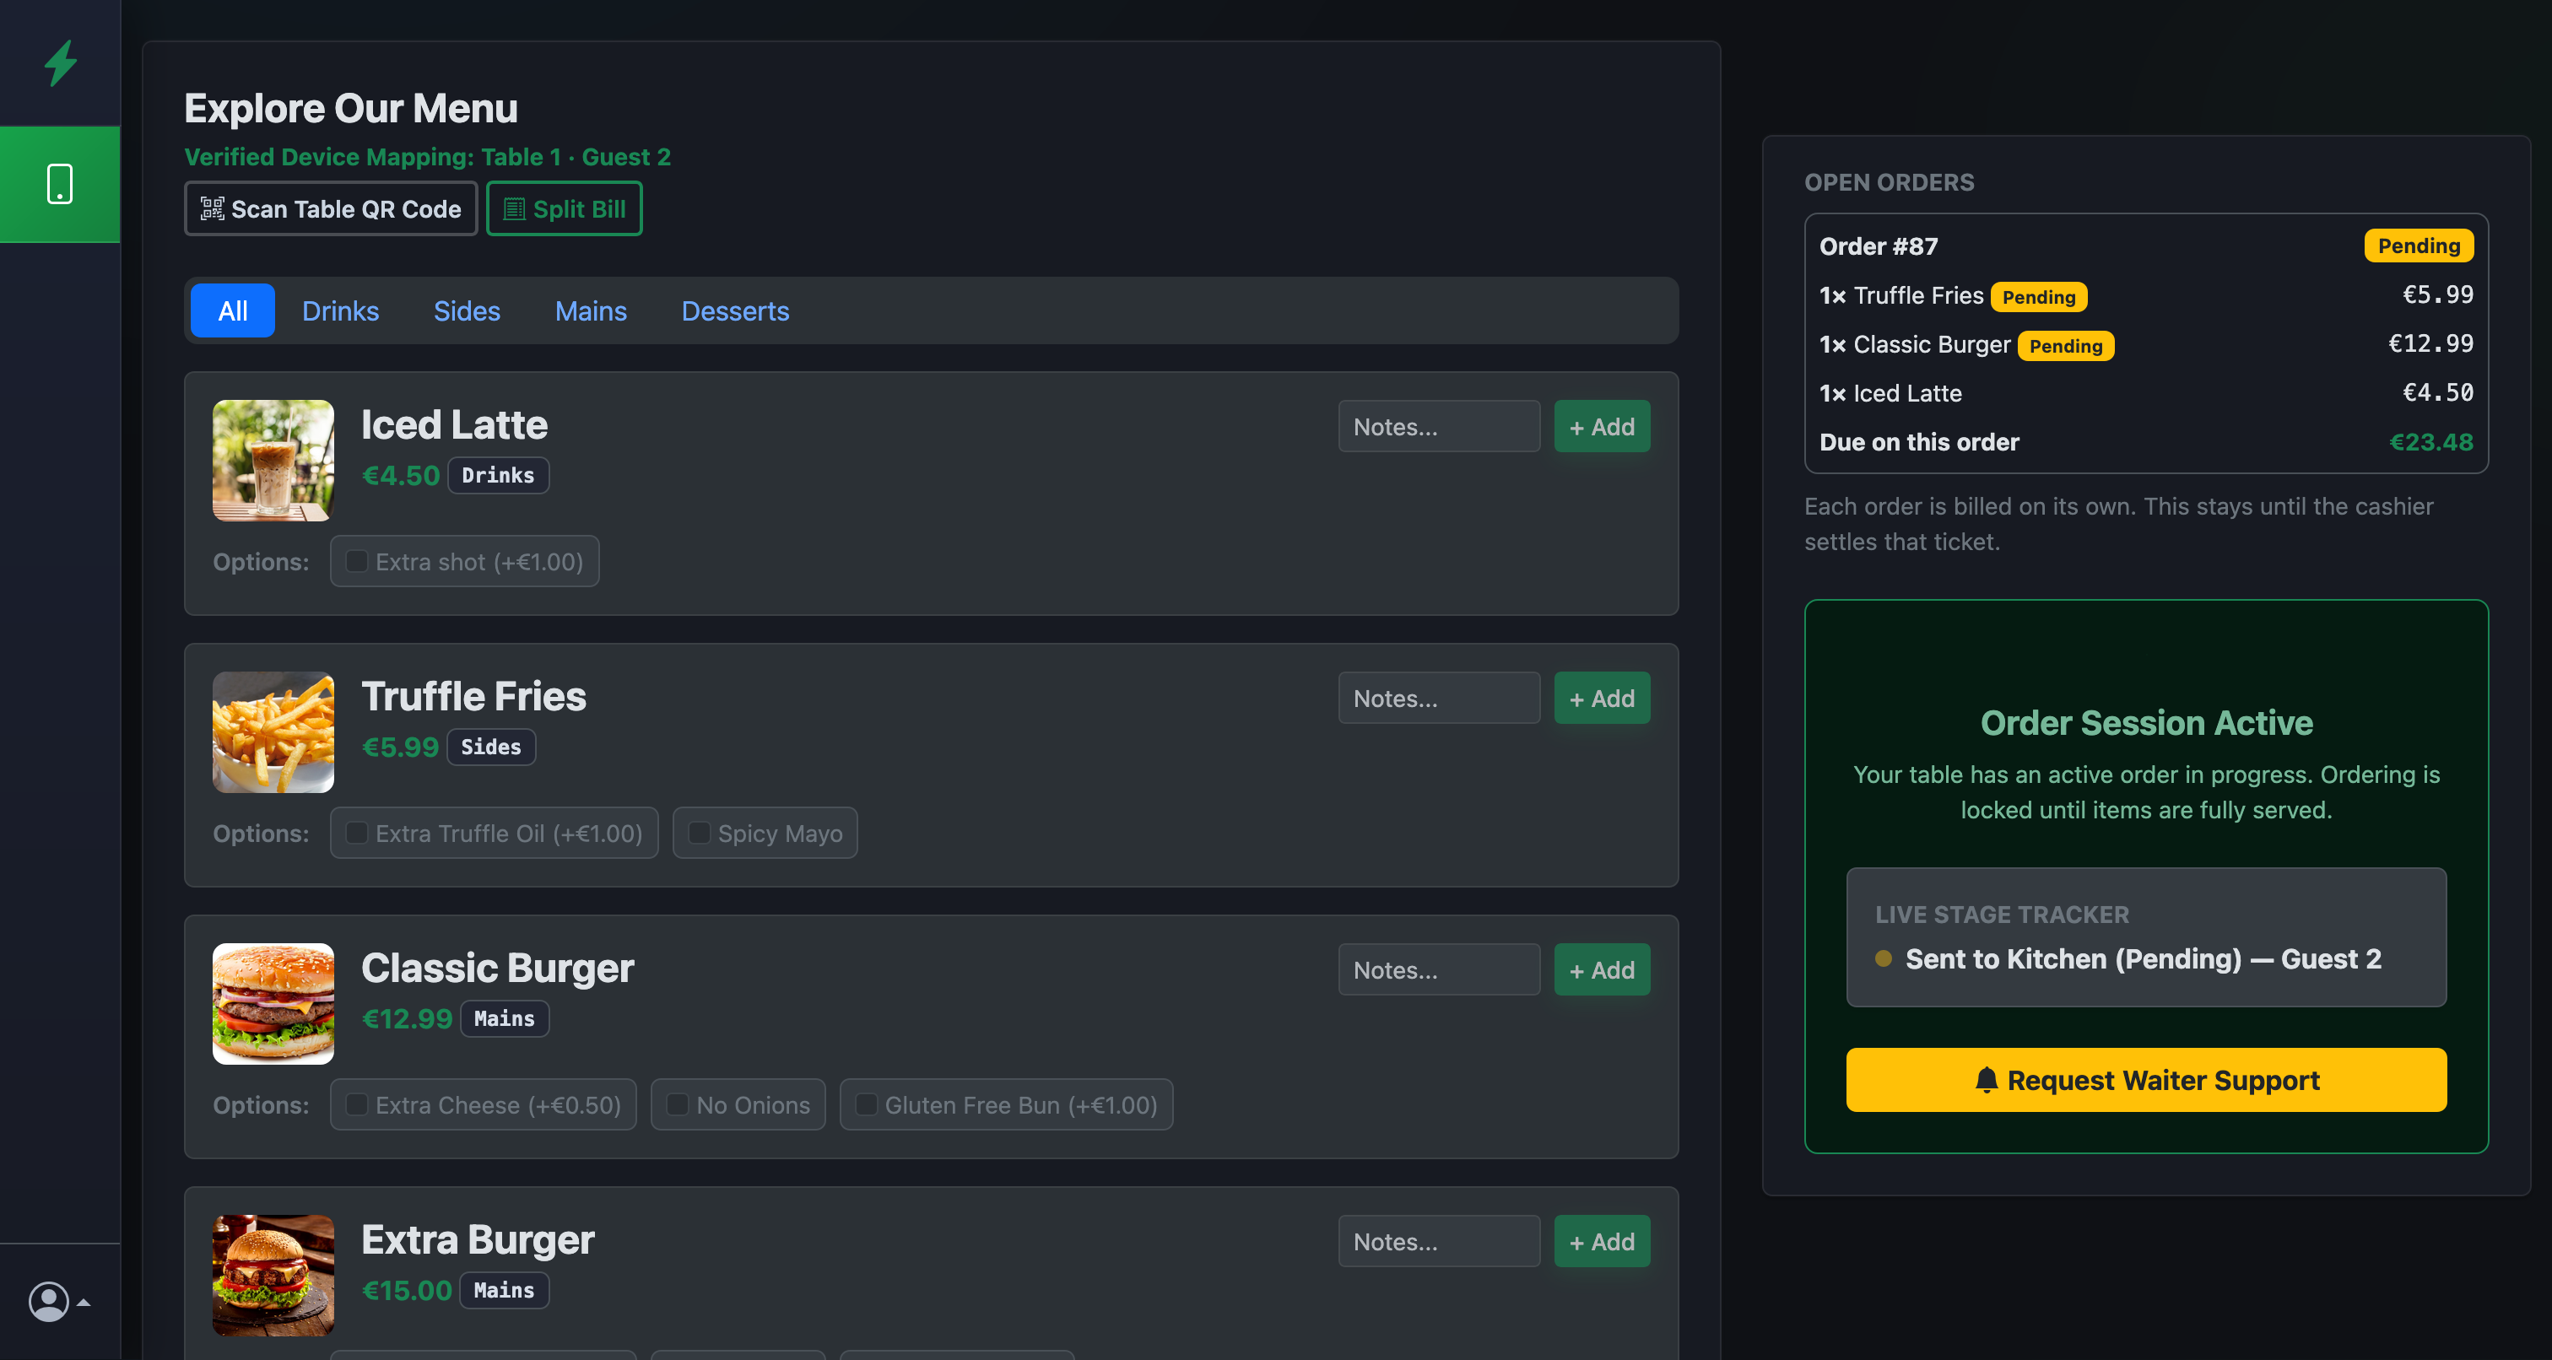Focus the Notes field for Classic Burger
Viewport: 2552px width, 1360px height.
[x=1440, y=969]
